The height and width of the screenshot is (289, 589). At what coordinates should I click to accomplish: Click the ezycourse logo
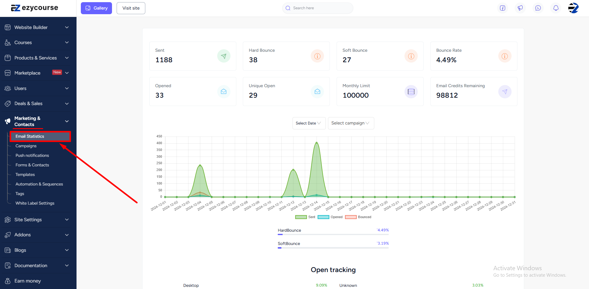coord(34,8)
